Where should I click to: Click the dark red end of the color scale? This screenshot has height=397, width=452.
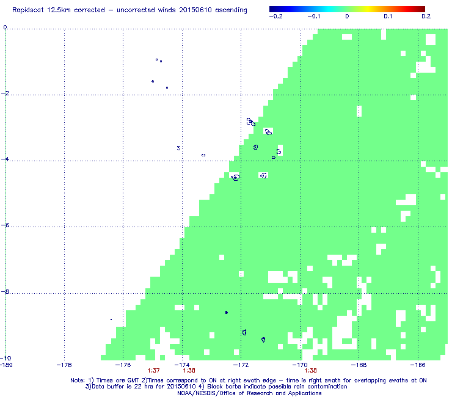click(422, 9)
